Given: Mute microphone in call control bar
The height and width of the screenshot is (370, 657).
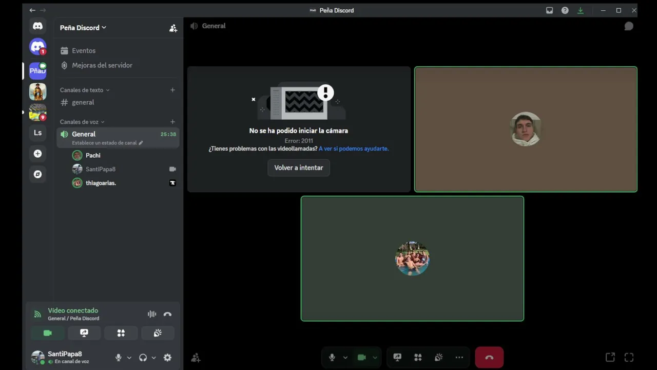Looking at the screenshot, I should [x=332, y=358].
